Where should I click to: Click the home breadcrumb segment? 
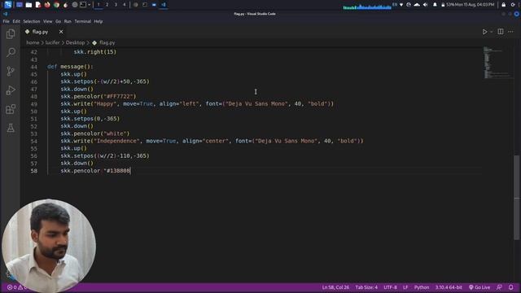pos(33,42)
